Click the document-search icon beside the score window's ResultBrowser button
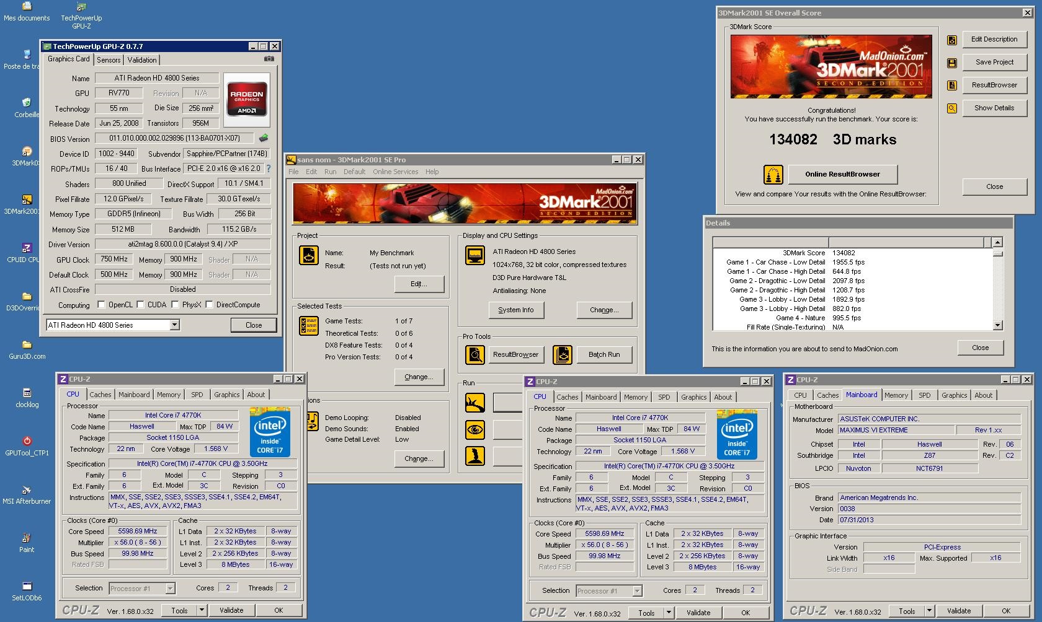1042x622 pixels. tap(952, 85)
